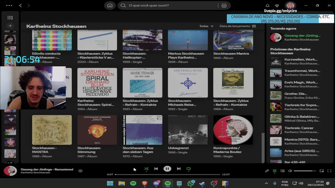Open the Browse icon in search bar
The width and height of the screenshot is (335, 188).
(x=224, y=5)
